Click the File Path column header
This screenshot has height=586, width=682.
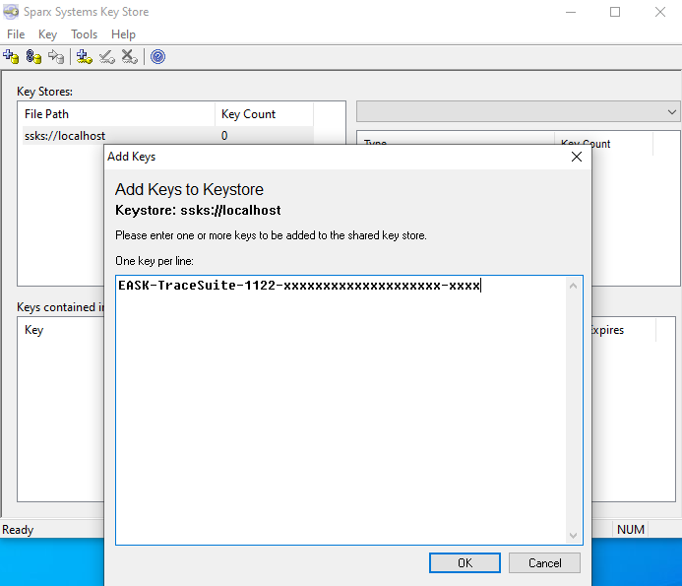tap(118, 114)
